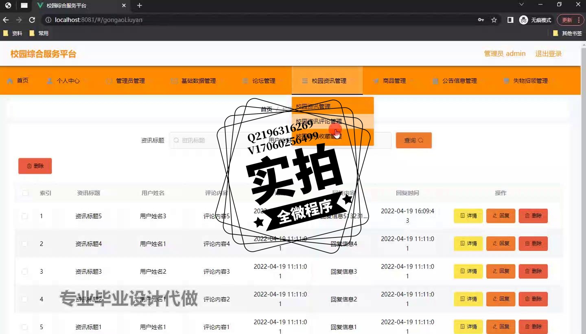
Task: Click the 首页 breadcrumb link
Action: coord(267,109)
